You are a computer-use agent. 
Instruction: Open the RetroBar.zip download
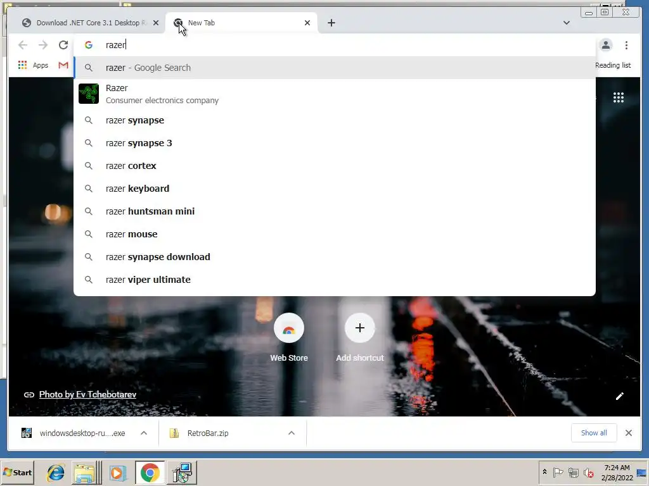[200, 433]
